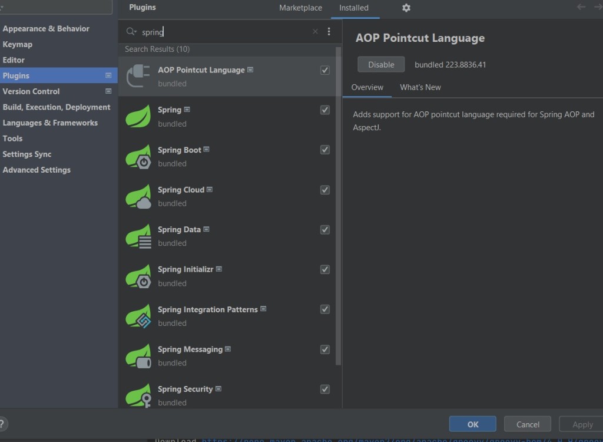Click into the plugin search field
Viewport: 603px width, 442px height.
tap(224, 32)
